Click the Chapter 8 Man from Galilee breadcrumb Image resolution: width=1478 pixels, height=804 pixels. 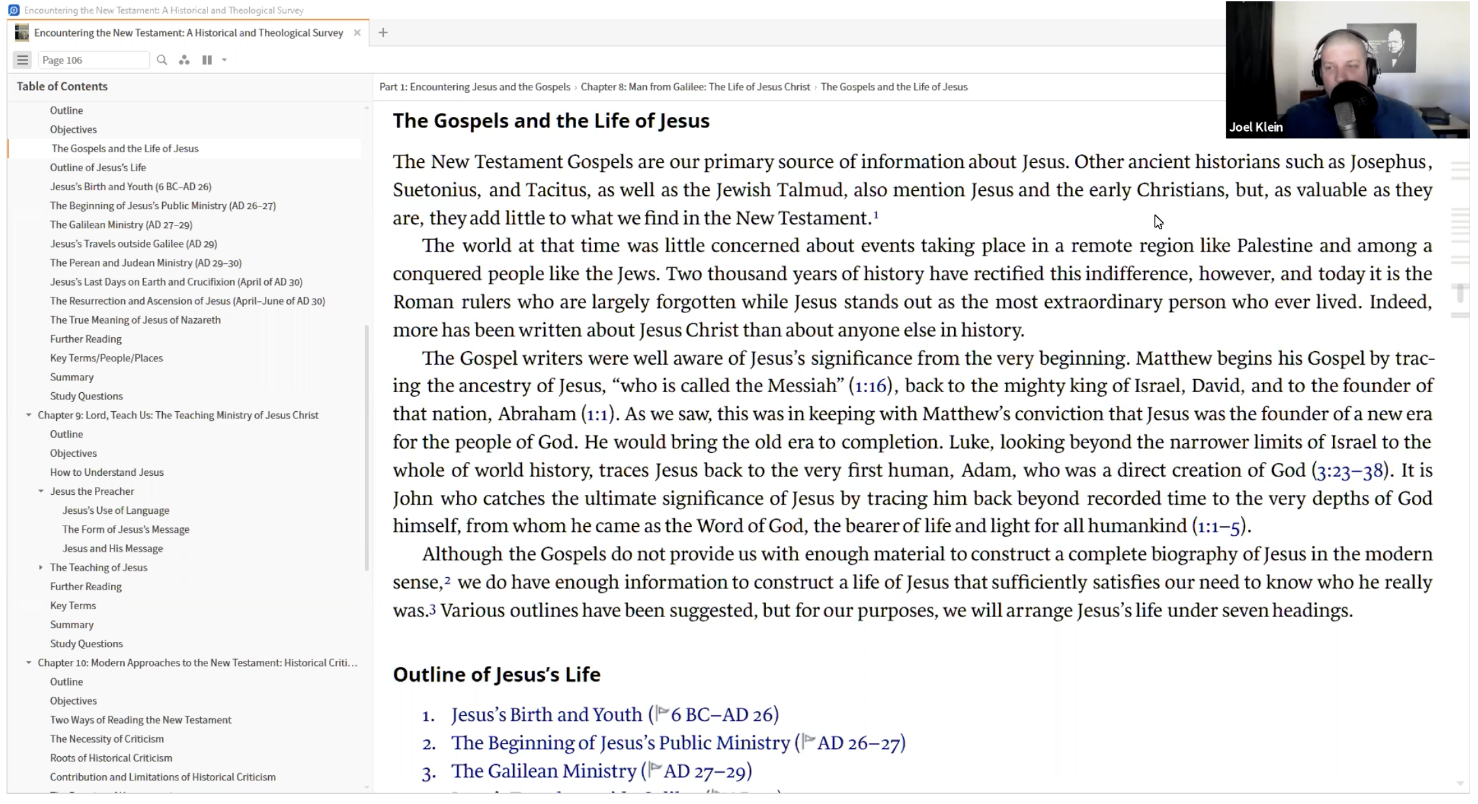(695, 87)
